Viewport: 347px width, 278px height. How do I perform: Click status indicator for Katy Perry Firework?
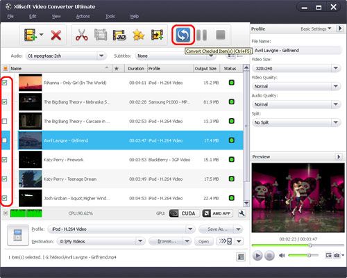point(231,159)
